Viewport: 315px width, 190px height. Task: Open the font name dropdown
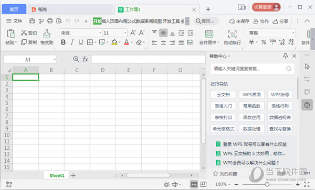coord(100,33)
